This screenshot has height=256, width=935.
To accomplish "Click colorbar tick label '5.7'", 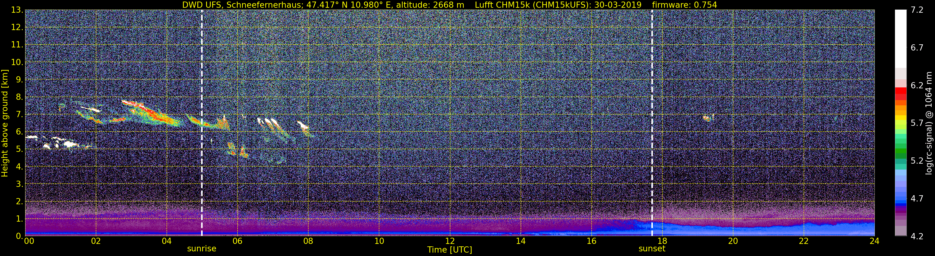I will click(x=917, y=123).
